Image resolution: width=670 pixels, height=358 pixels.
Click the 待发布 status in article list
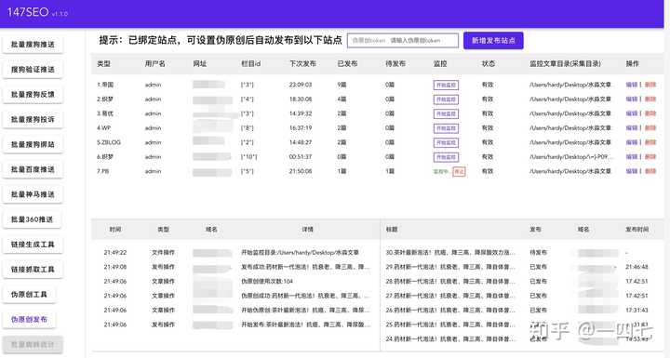click(538, 253)
